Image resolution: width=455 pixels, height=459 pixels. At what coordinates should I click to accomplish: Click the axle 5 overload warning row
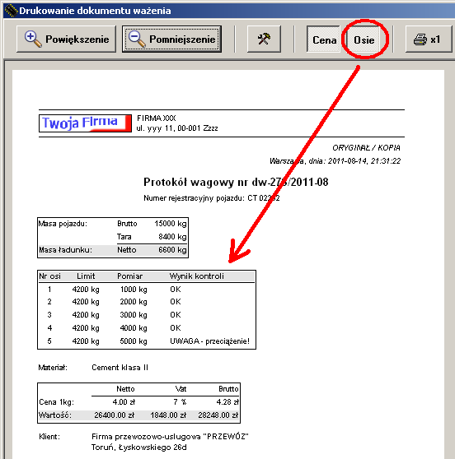[147, 341]
